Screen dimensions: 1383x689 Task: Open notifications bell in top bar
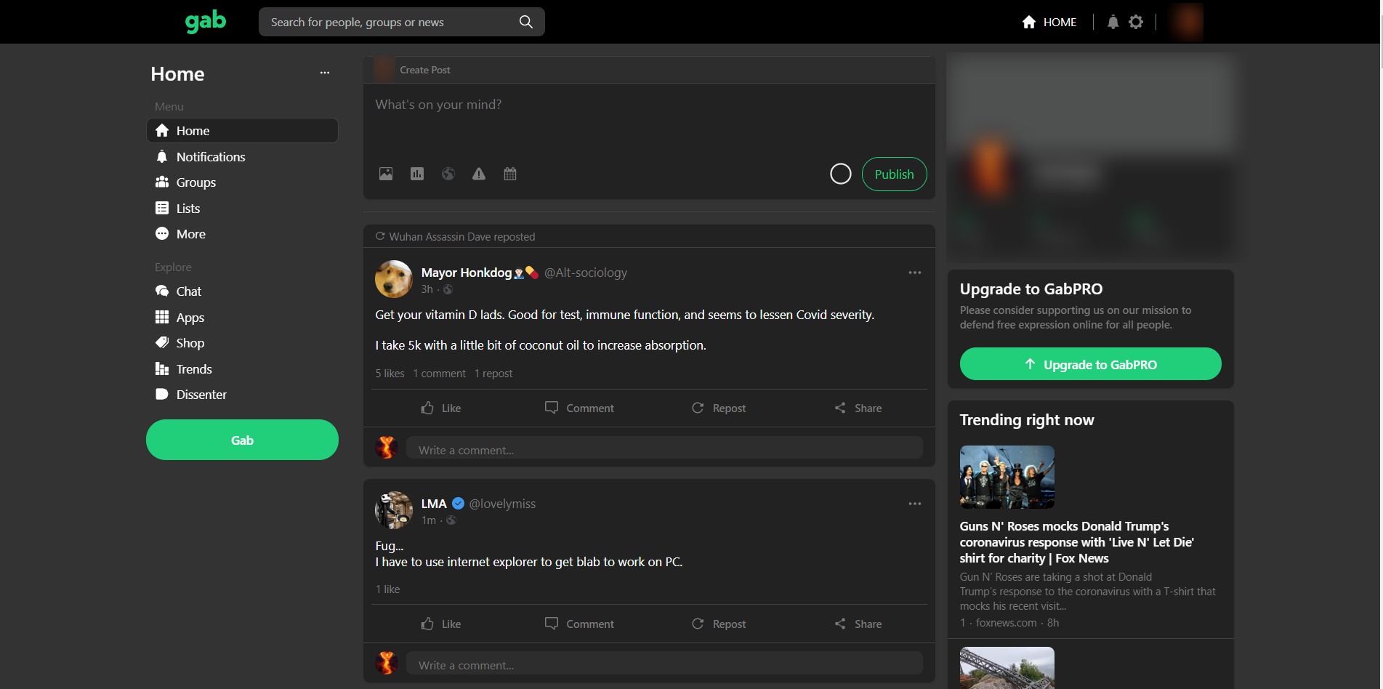1113,22
